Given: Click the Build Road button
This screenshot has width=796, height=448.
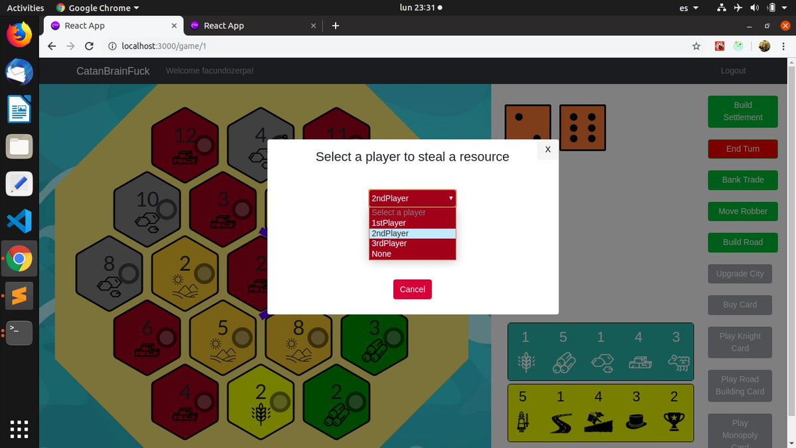Looking at the screenshot, I should [x=743, y=242].
